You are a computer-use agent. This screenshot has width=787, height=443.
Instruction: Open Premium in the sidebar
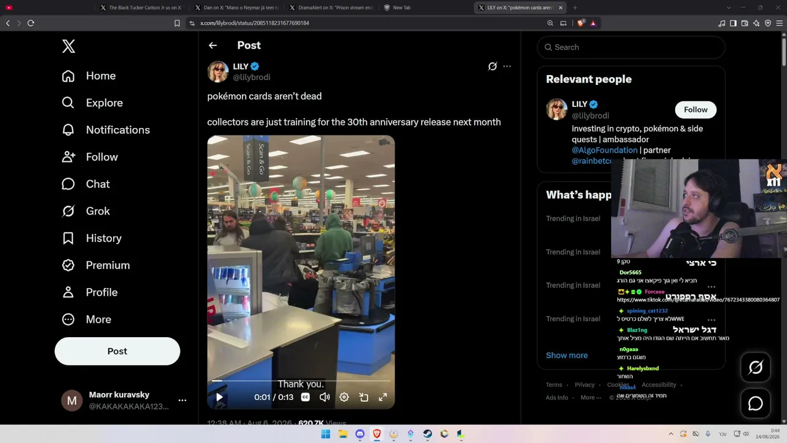click(x=95, y=265)
